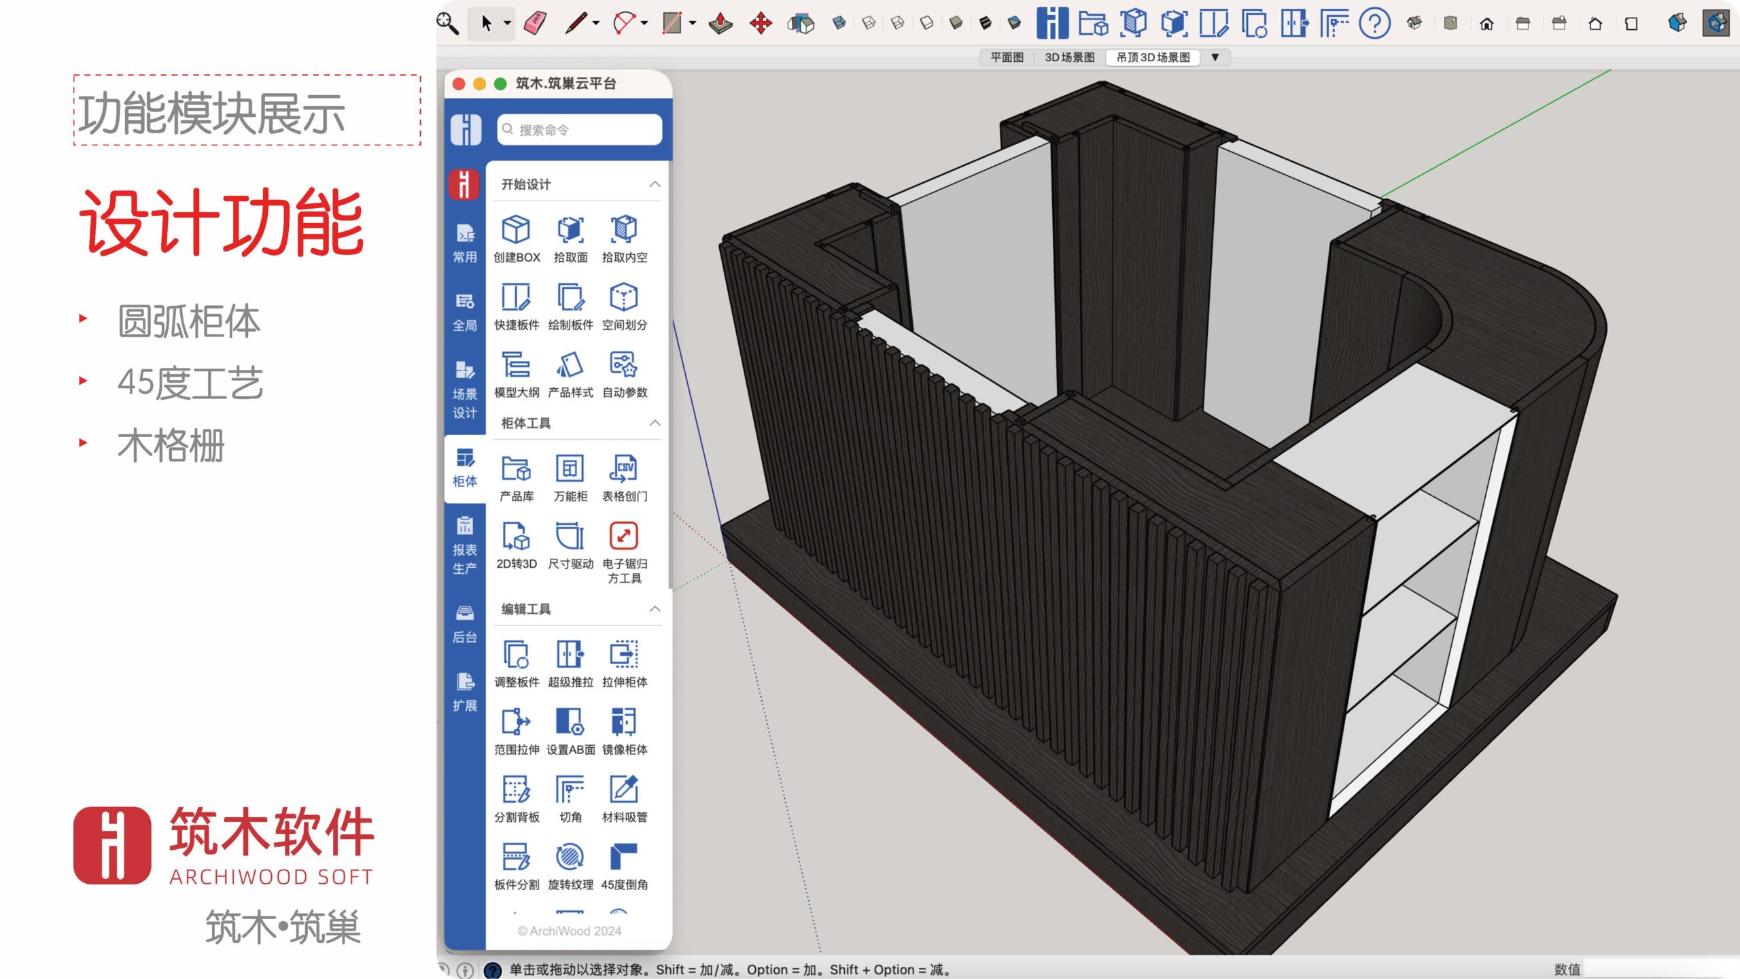Screen dimensions: 1740x979
Task: Switch to the 平面图 scene tab
Action: coord(1007,57)
